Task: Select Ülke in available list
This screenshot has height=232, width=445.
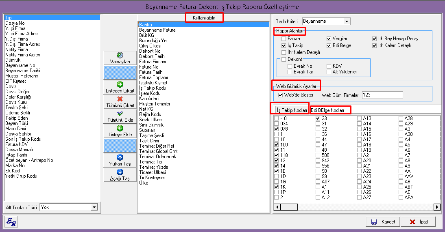Action: click(x=203, y=183)
